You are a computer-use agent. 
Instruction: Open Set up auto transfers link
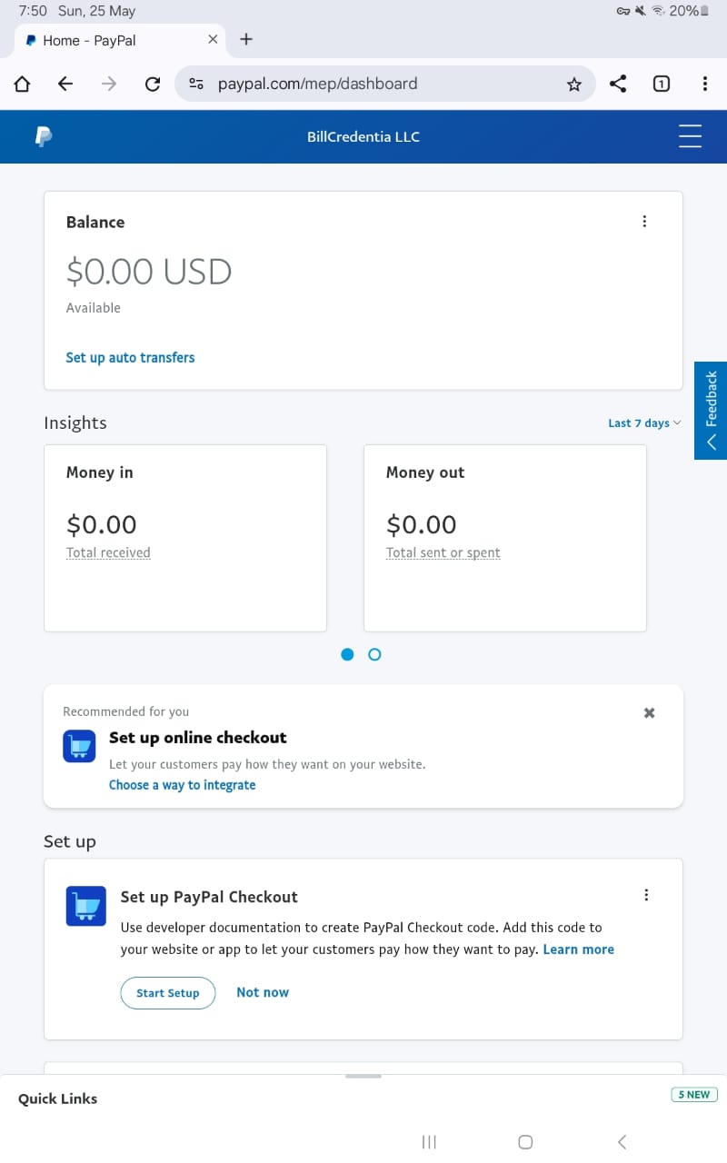click(x=130, y=358)
